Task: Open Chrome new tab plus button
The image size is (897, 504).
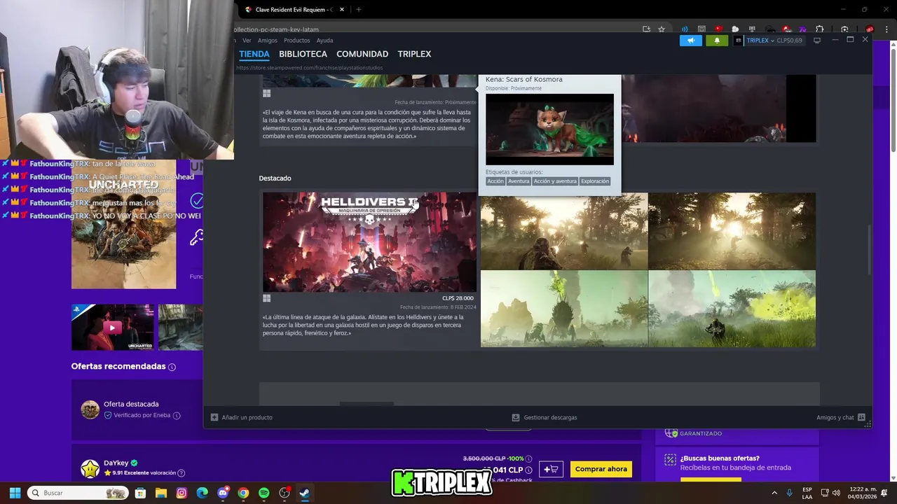Action: [x=358, y=10]
